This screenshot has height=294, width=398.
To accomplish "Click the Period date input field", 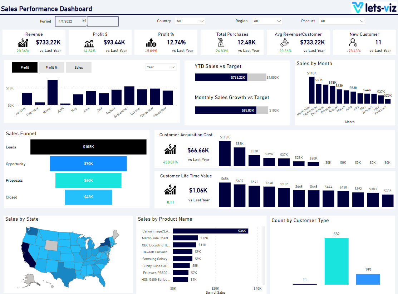I will click(69, 21).
